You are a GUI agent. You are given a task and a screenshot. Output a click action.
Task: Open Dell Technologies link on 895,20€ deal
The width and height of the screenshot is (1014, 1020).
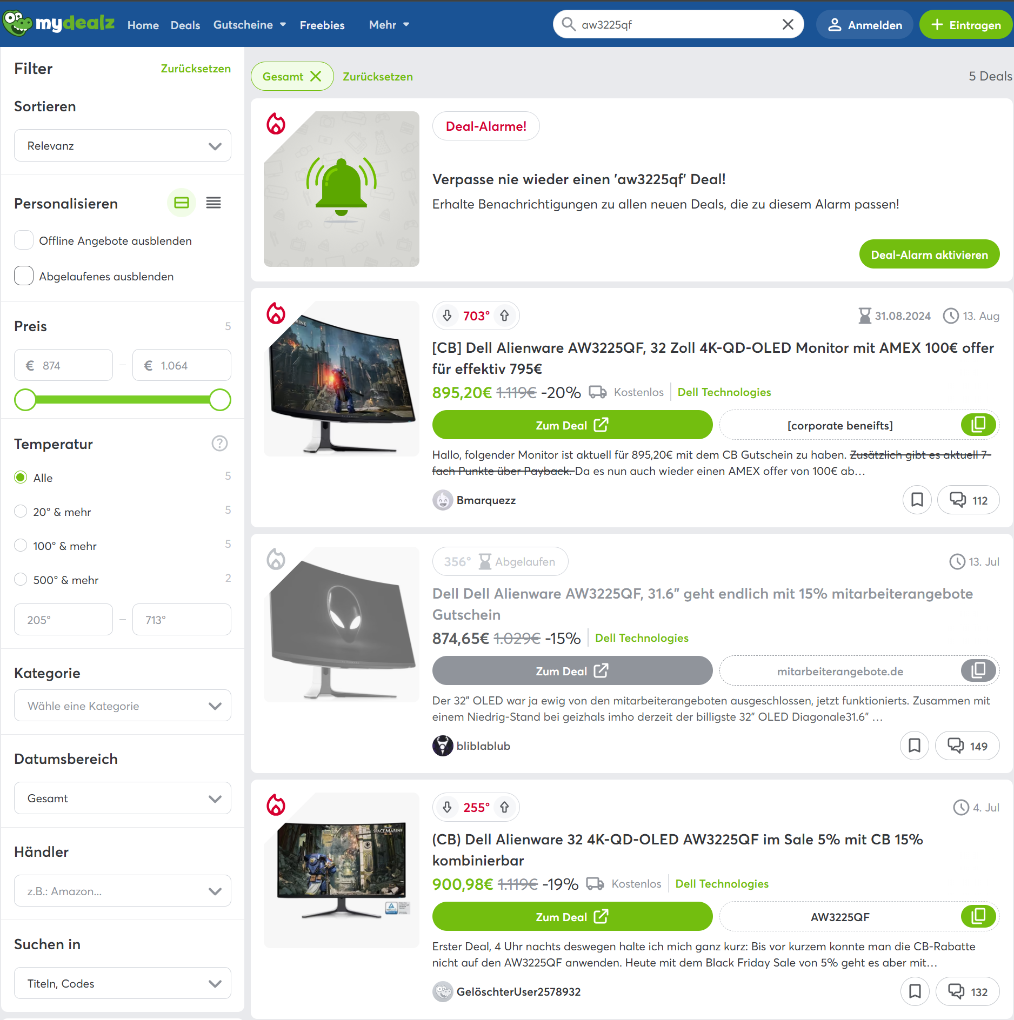tap(724, 392)
